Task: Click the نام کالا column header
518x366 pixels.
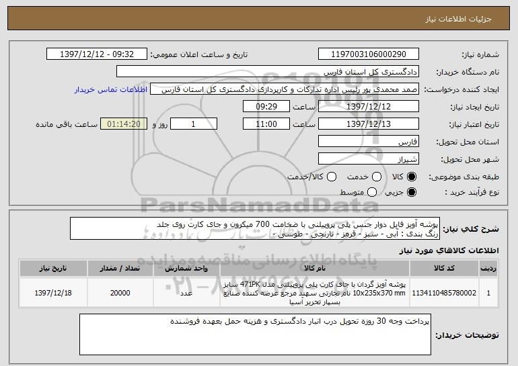Action: [315, 269]
